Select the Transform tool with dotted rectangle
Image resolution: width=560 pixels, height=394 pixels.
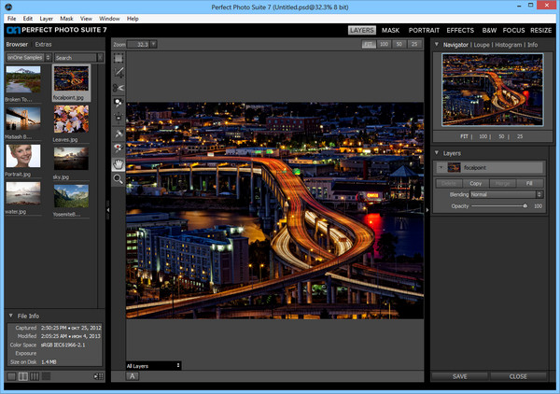[119, 58]
